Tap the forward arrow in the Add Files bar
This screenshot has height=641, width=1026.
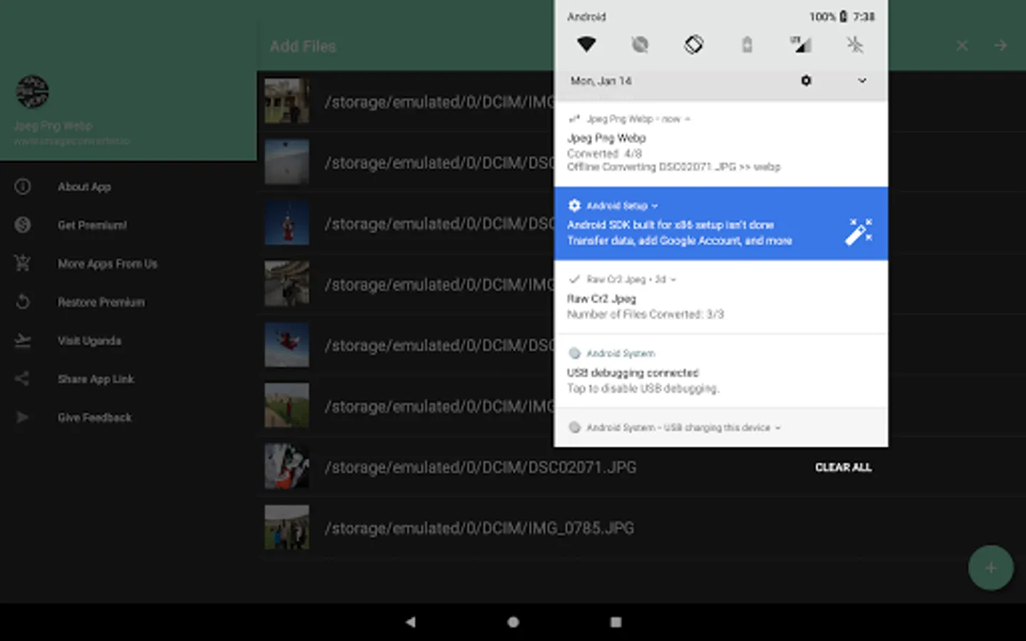pos(1000,46)
